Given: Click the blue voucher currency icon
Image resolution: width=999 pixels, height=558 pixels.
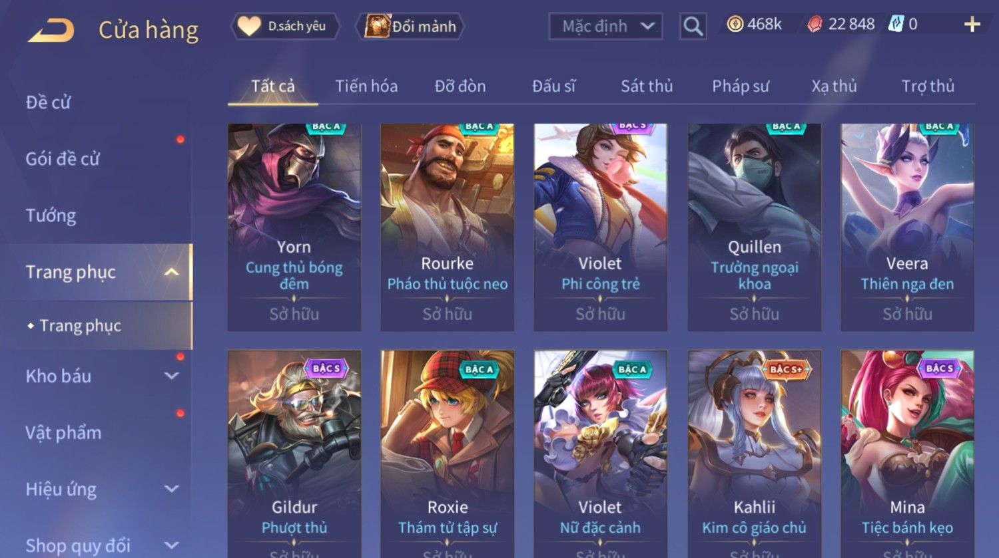Looking at the screenshot, I should 896,25.
